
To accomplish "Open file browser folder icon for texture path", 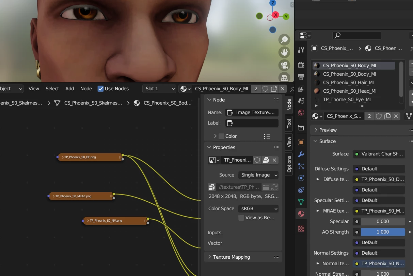I will pos(266,187).
